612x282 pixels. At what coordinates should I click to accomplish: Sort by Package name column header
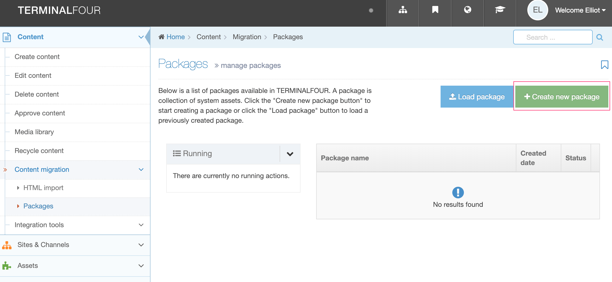345,158
